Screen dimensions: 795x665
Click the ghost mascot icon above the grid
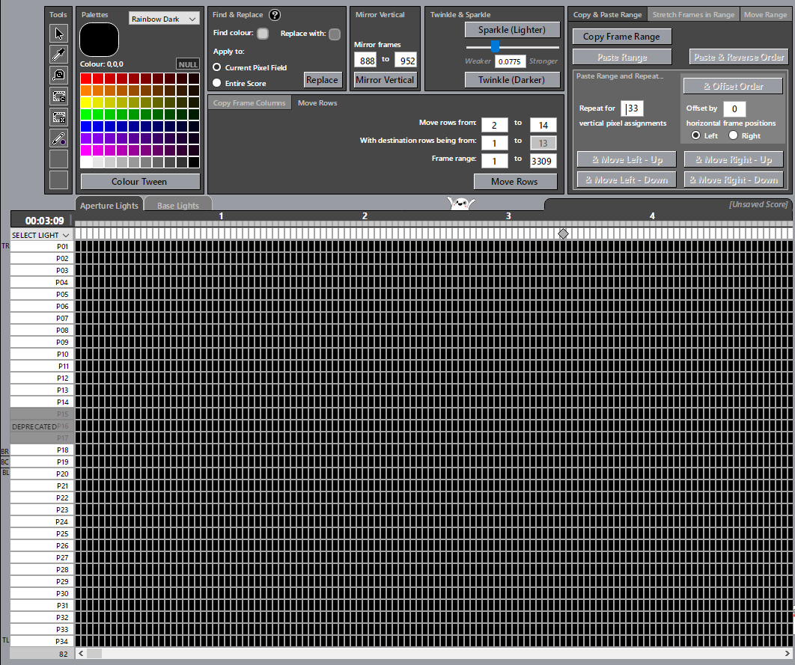coord(462,203)
